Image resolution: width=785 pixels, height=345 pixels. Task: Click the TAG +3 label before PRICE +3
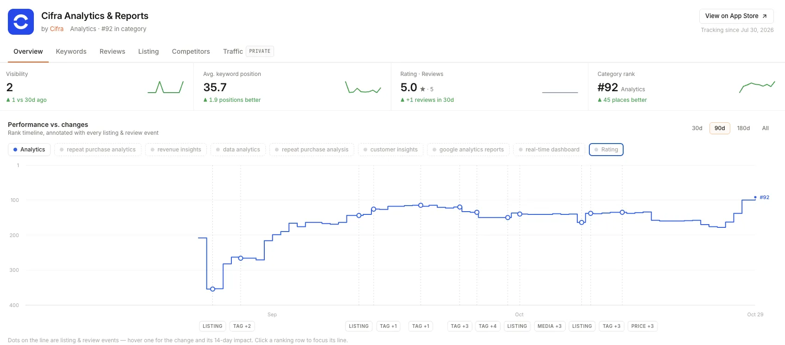(612, 326)
